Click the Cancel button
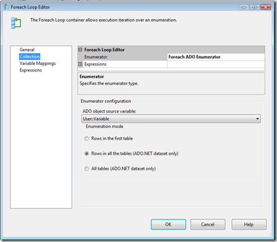Viewport: 277px width, 242px height. coord(208,224)
